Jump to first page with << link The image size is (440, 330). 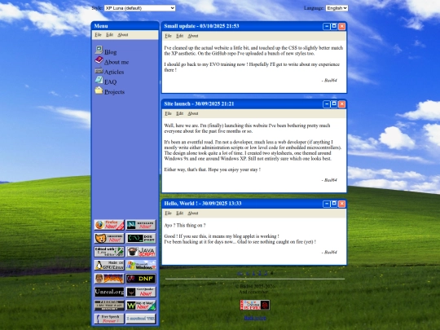point(240,273)
